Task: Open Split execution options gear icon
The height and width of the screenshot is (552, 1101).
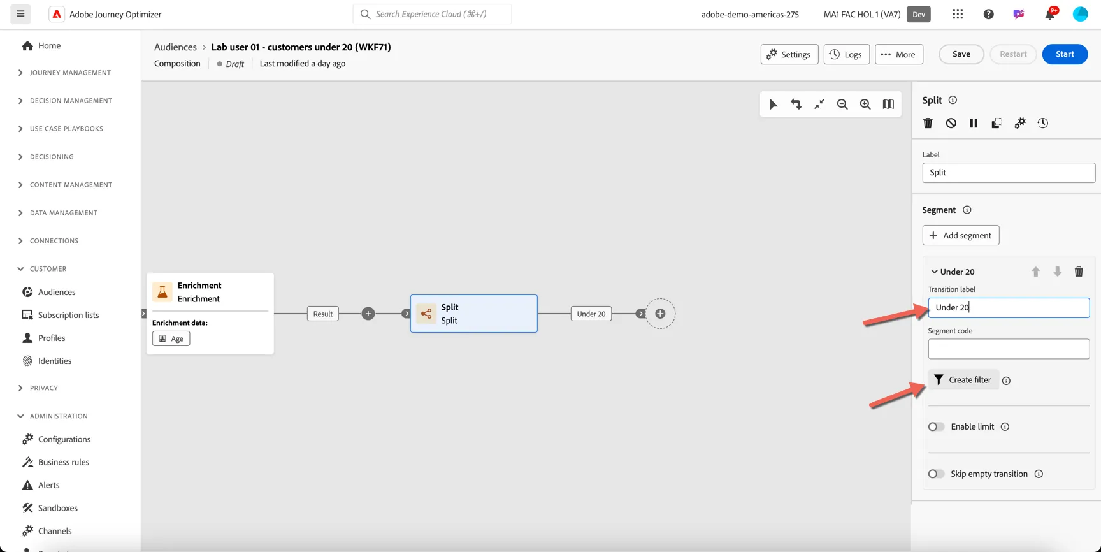Action: (x=1020, y=123)
